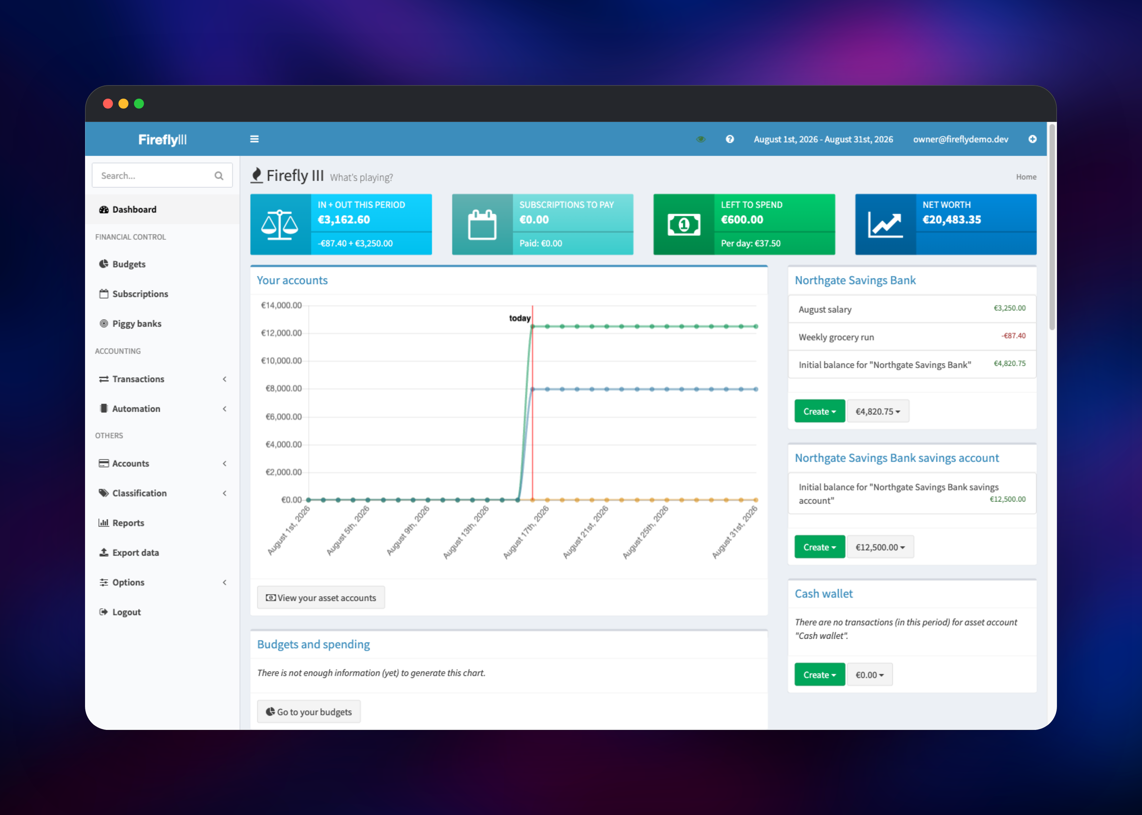Image resolution: width=1142 pixels, height=815 pixels.
Task: Open Create dropdown under the savings account
Action: 819,547
